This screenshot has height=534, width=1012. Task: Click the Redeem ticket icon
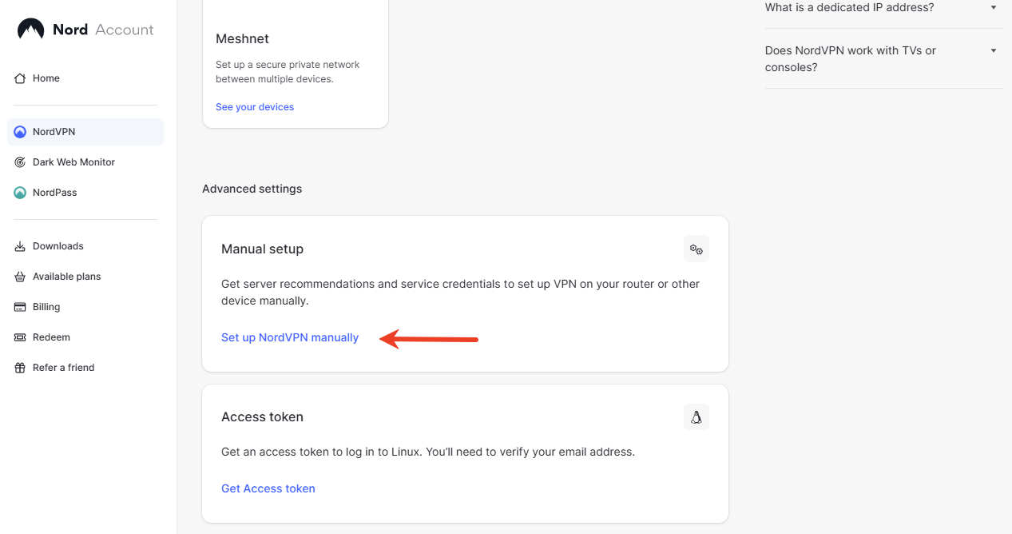pyautogui.click(x=20, y=337)
